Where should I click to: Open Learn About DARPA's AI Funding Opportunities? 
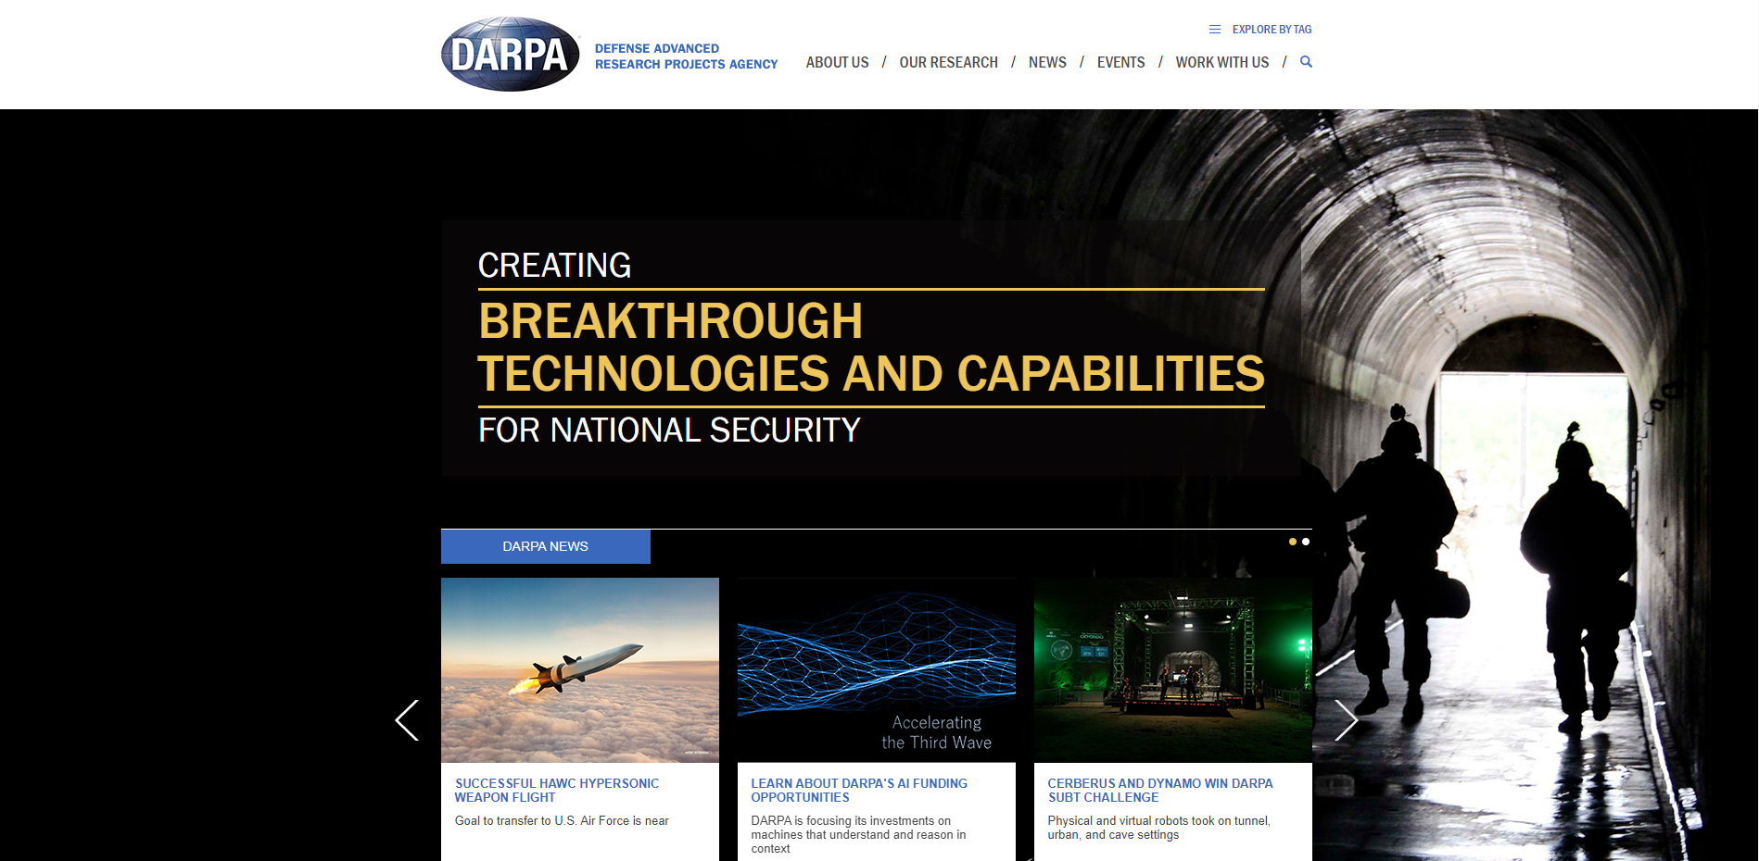859,791
